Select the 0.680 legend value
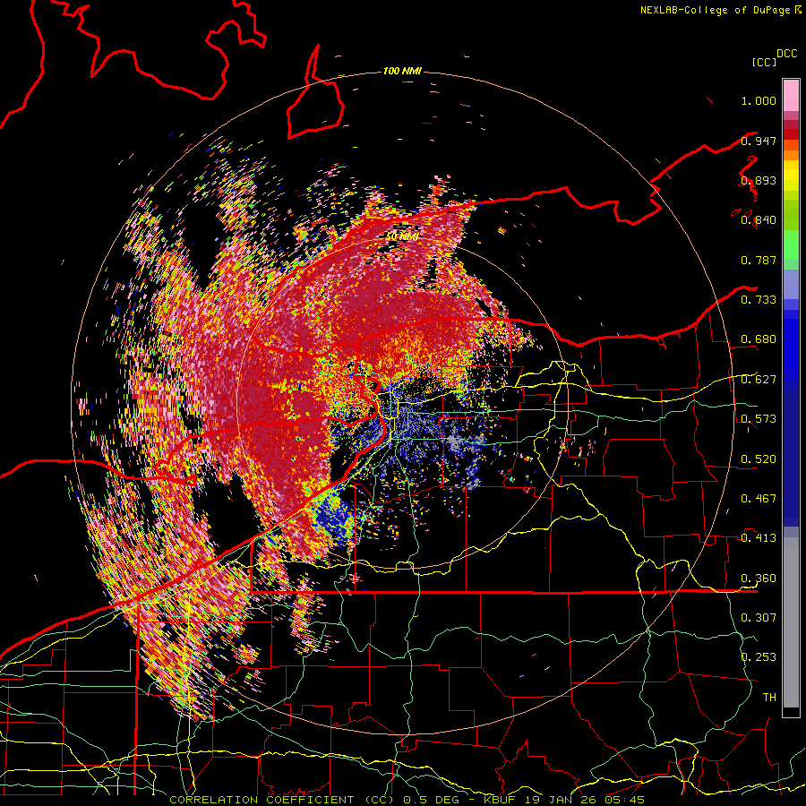The height and width of the screenshot is (806, 806). [759, 339]
